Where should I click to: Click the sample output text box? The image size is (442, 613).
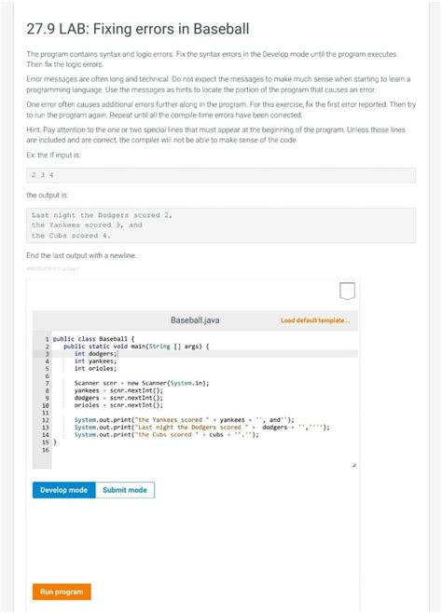[221, 225]
